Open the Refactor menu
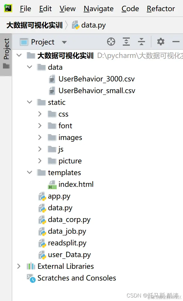Viewport: 183px width, 301px height. point(160,9)
